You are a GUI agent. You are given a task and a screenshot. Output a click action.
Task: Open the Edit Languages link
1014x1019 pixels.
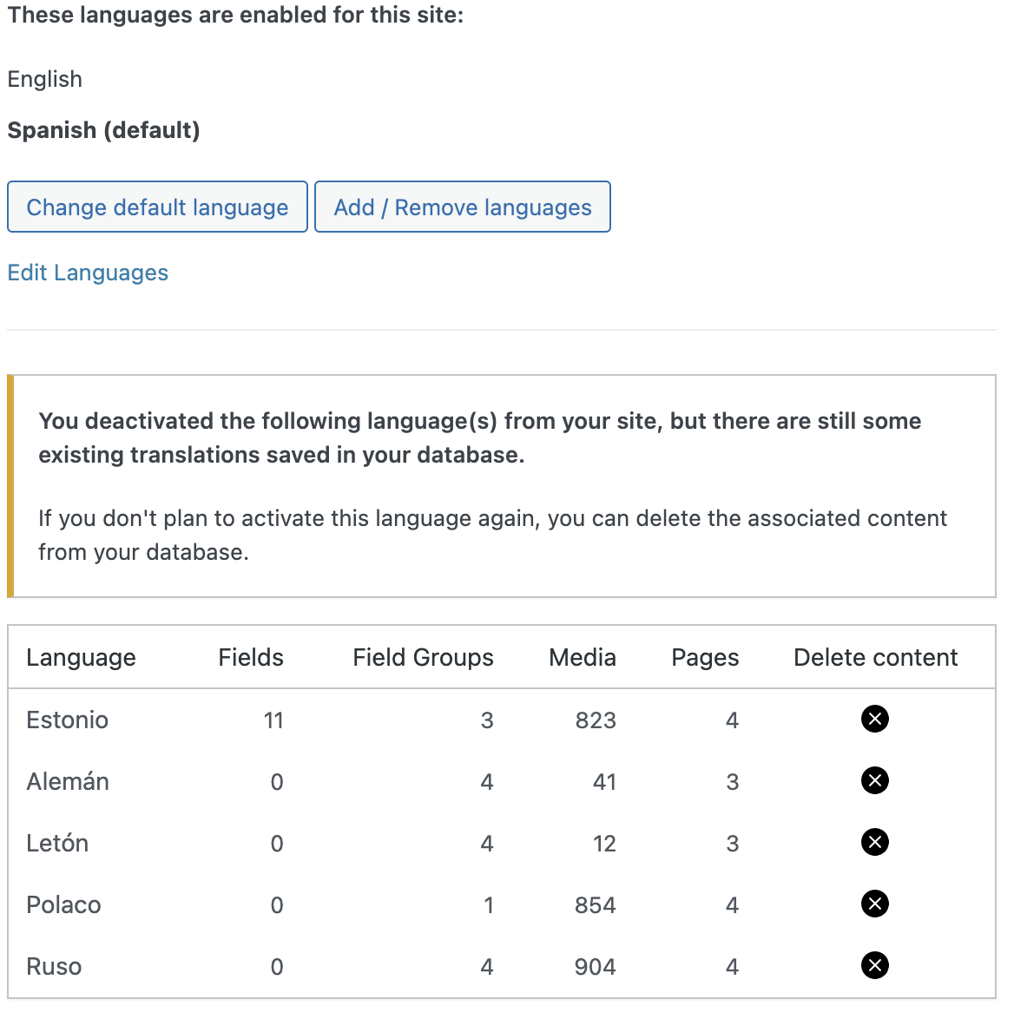tap(88, 273)
